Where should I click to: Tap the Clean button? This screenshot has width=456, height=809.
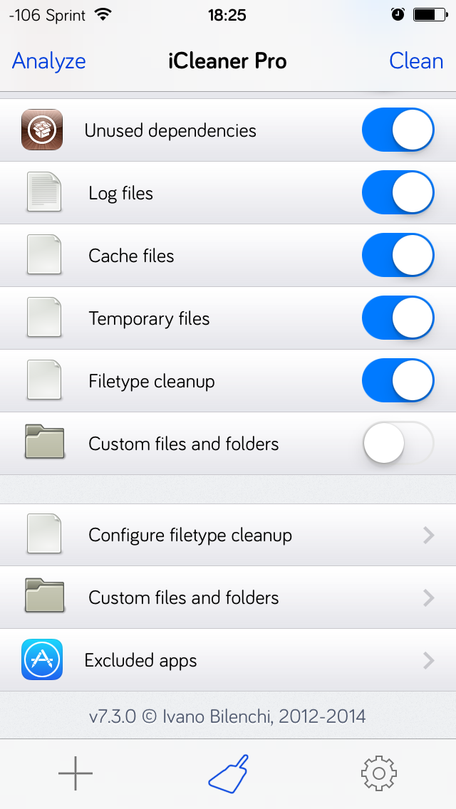pos(416,61)
